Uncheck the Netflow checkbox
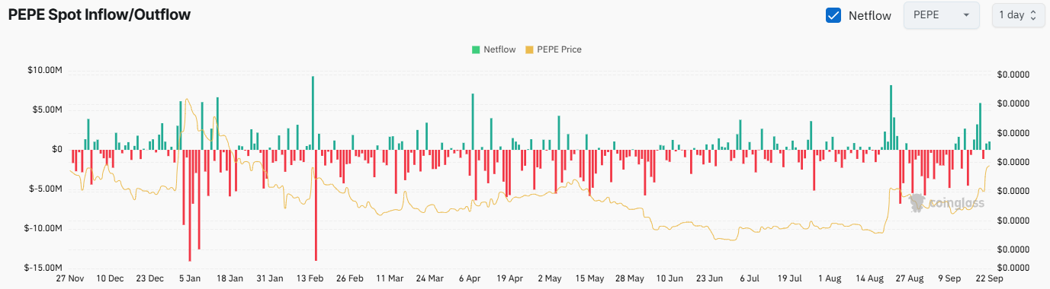 point(833,15)
